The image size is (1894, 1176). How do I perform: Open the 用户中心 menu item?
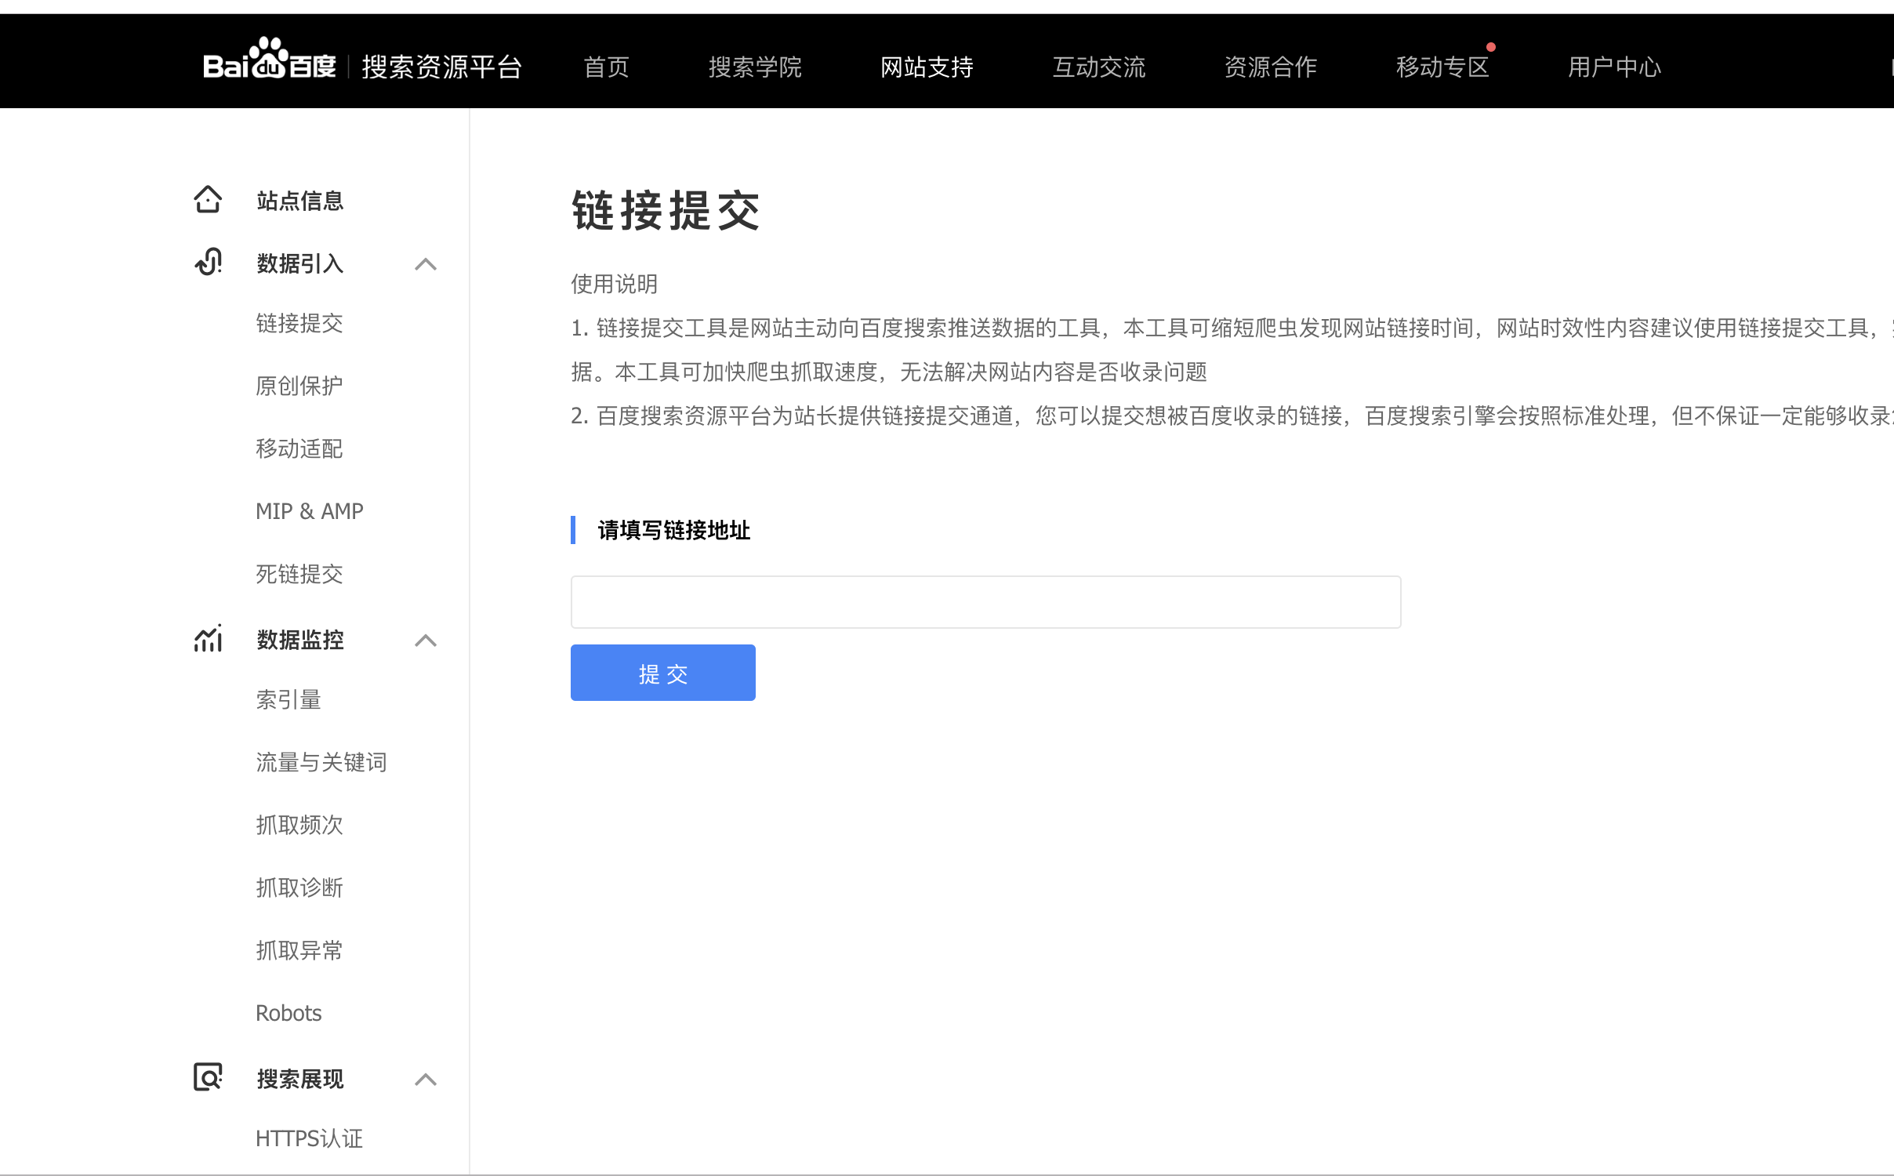pos(1613,67)
